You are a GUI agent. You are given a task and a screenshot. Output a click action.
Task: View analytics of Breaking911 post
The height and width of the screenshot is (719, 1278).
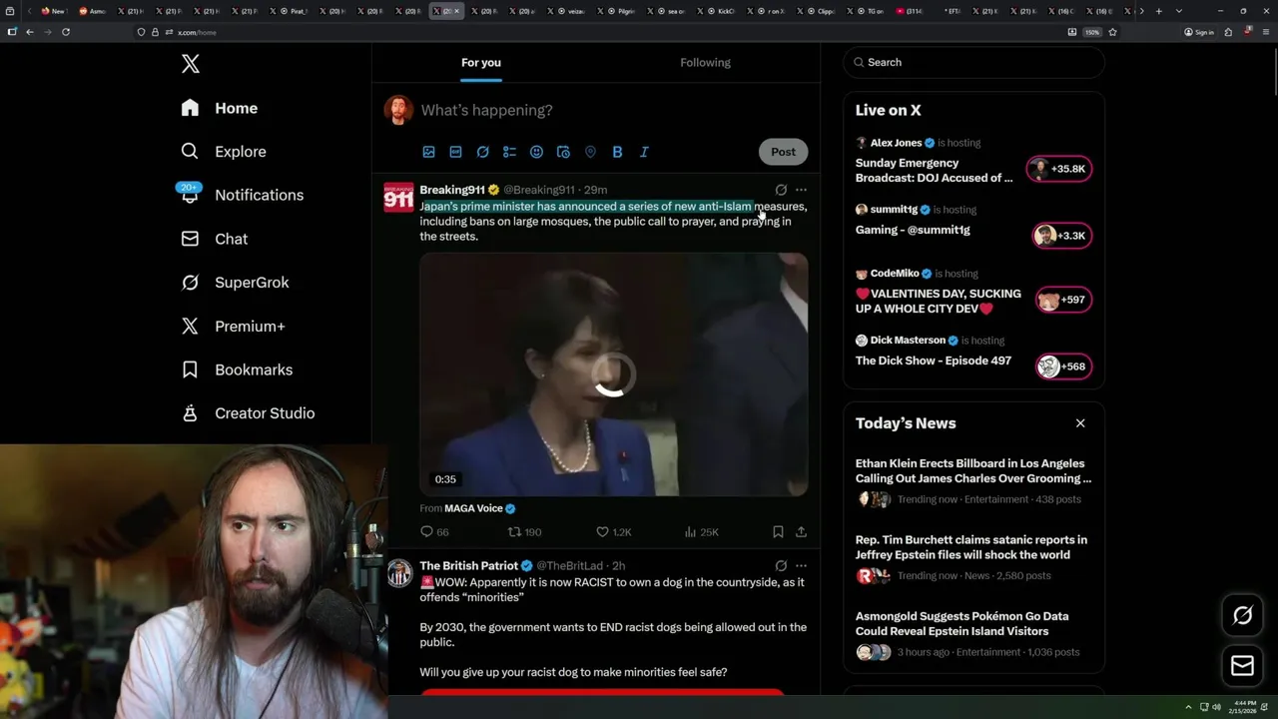click(701, 532)
